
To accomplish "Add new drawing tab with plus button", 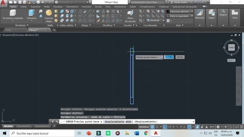I will [54, 30].
